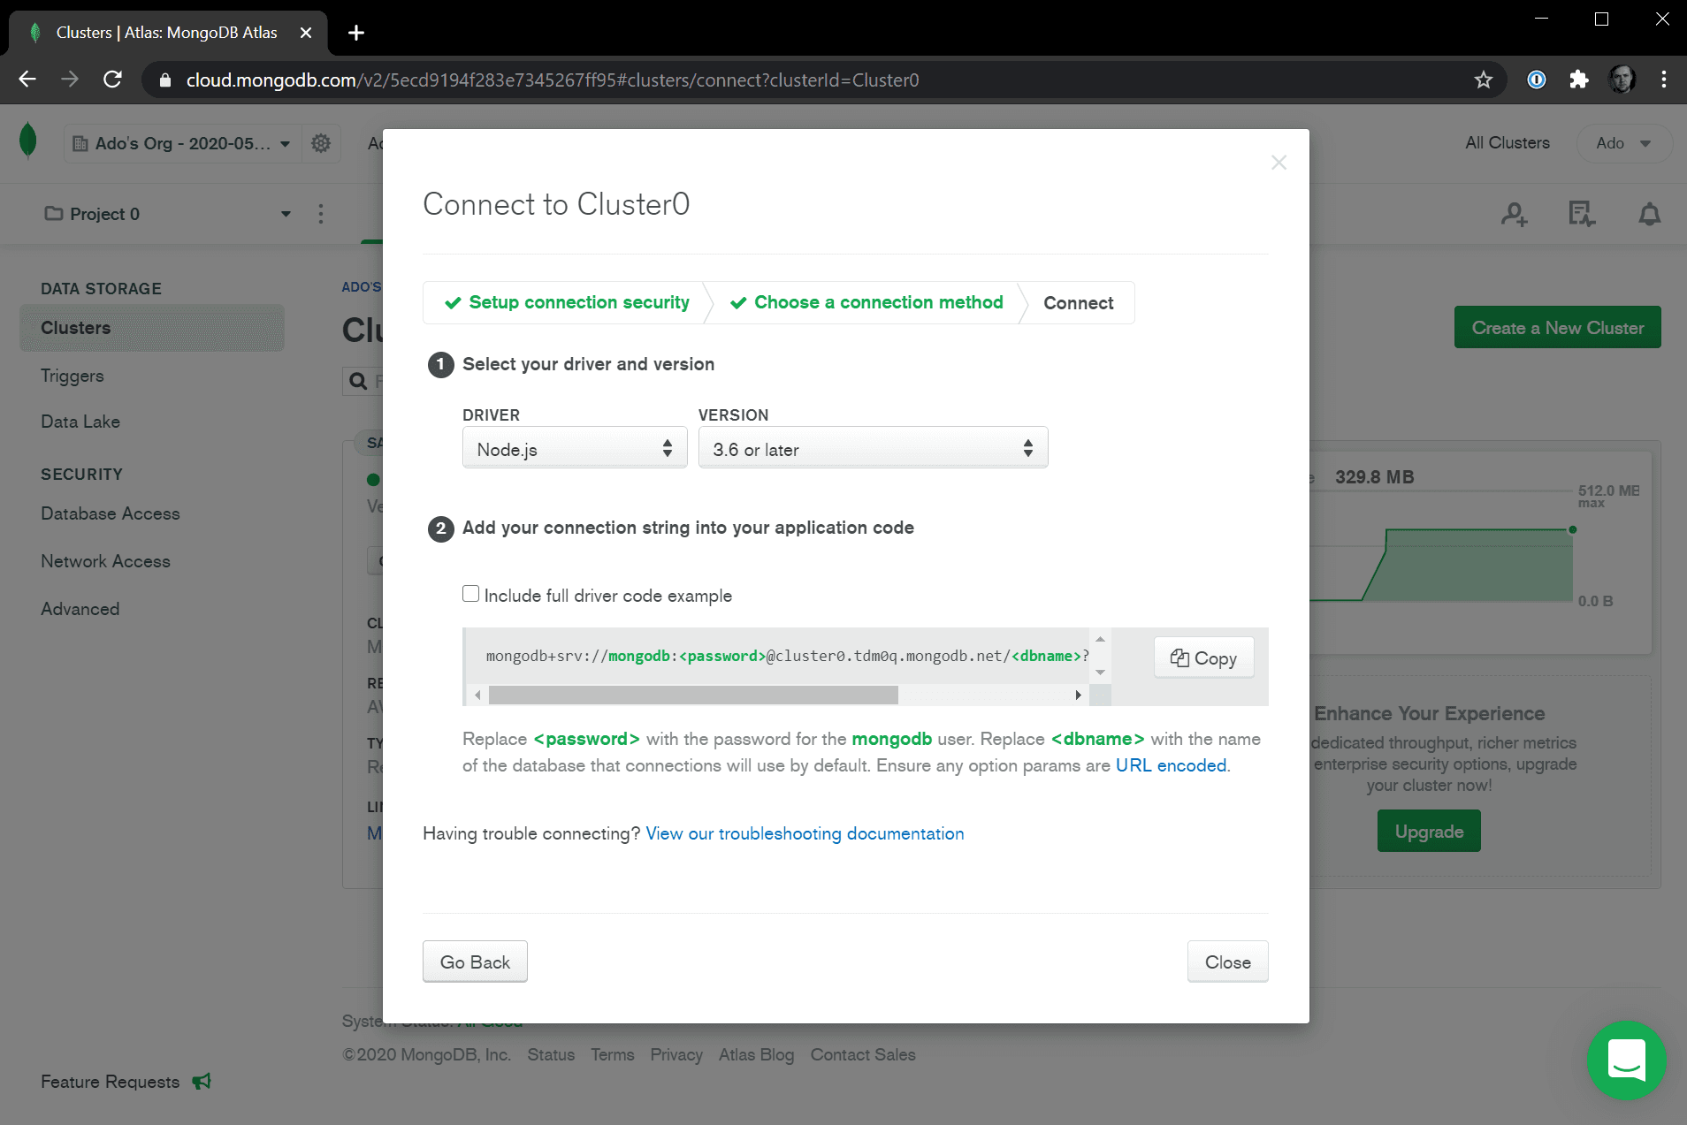Click the Go Back button
1687x1125 pixels.
click(475, 962)
